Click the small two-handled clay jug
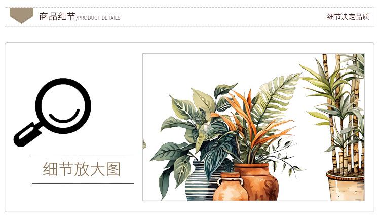The image size is (380, 219). [230, 187]
